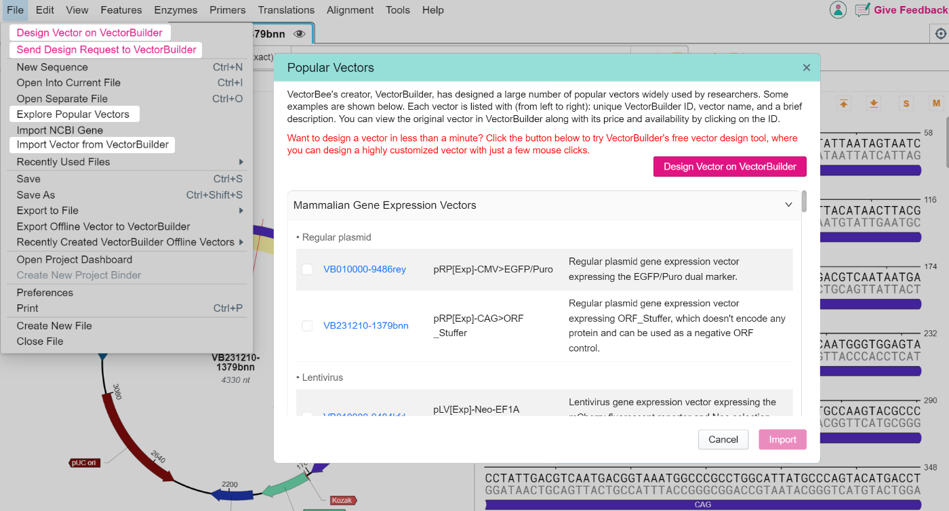Image resolution: width=949 pixels, height=511 pixels.
Task: Open the Enzymes menu
Action: pyautogui.click(x=176, y=9)
